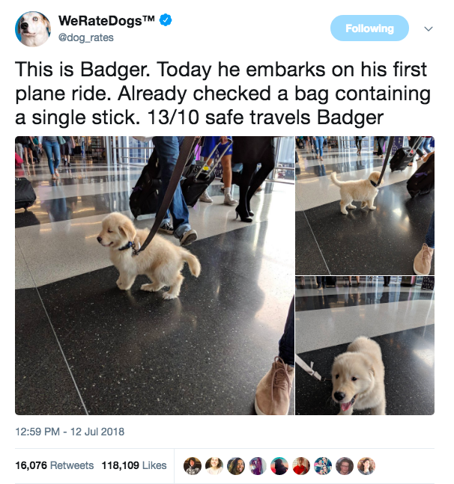Open the WeRateDogs profile avatar
This screenshot has height=484, width=454.
[33, 29]
